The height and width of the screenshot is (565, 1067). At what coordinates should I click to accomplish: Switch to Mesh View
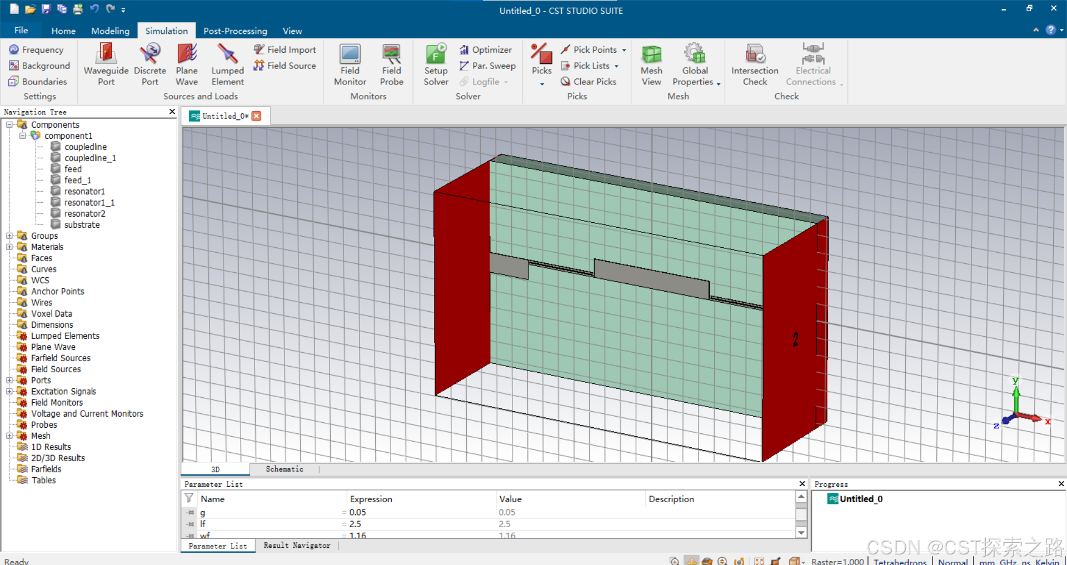point(651,65)
